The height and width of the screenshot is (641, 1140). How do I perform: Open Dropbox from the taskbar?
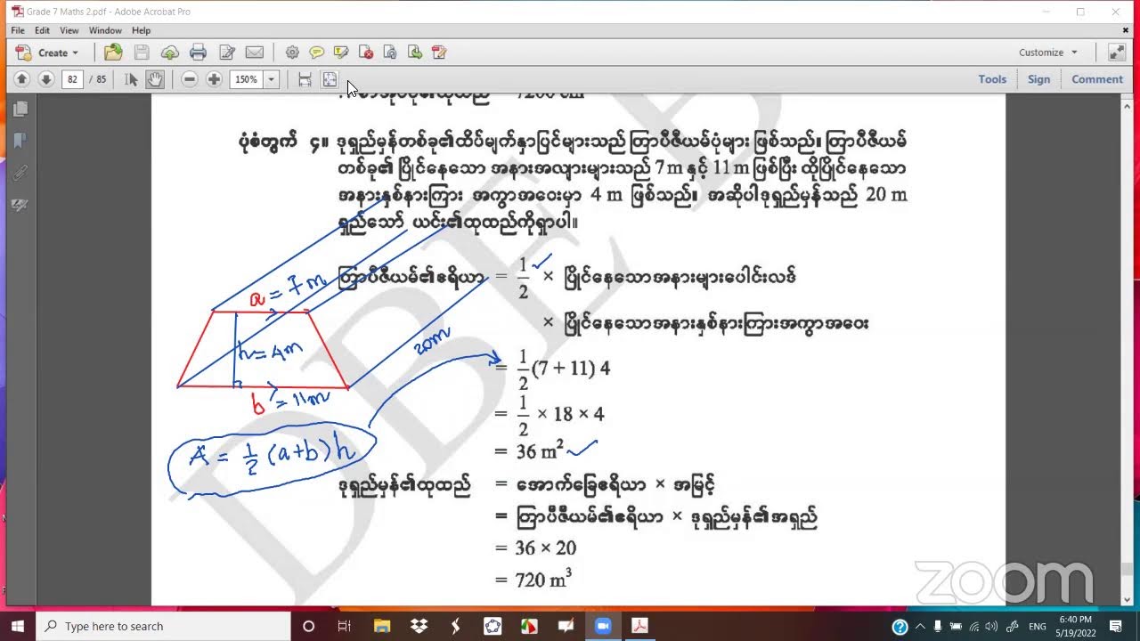click(419, 626)
